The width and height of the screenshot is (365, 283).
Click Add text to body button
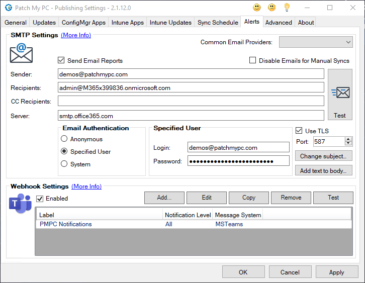point(324,170)
